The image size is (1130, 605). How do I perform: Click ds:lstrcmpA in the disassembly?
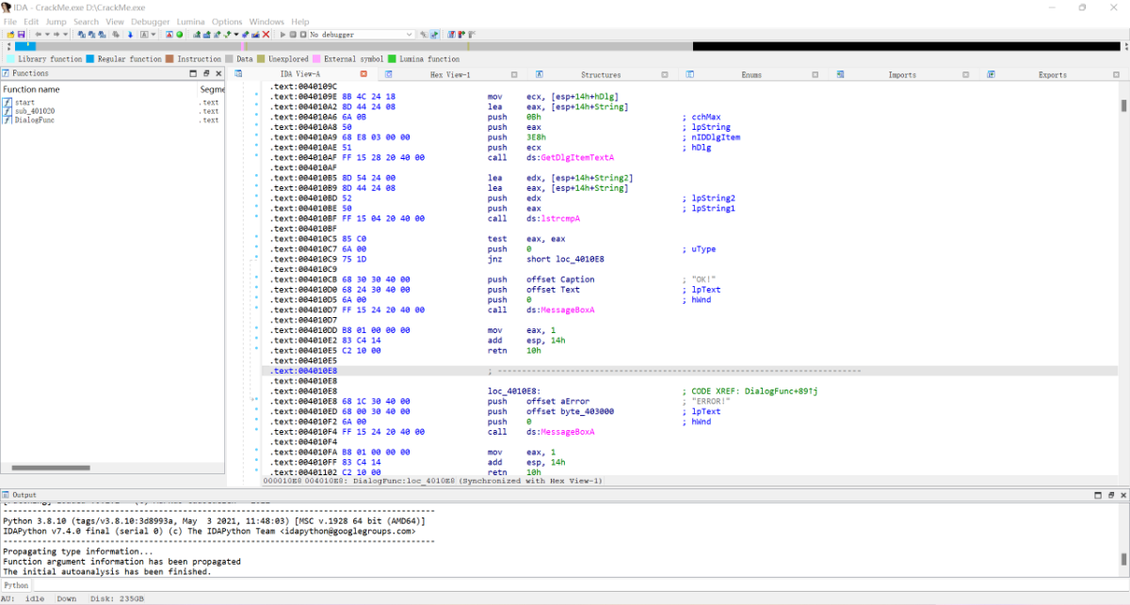[554, 218]
